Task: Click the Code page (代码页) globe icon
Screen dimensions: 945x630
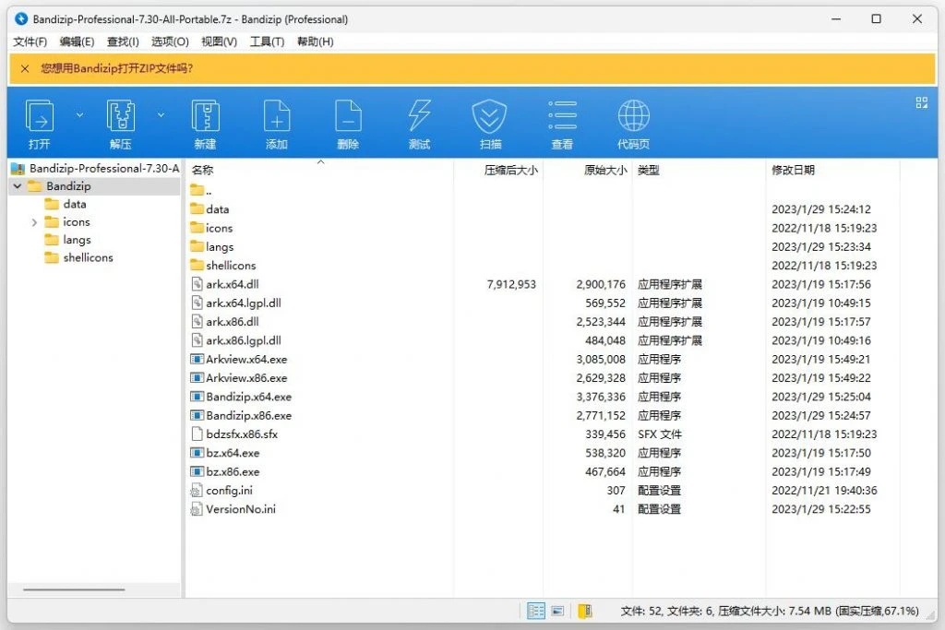Action: (633, 125)
